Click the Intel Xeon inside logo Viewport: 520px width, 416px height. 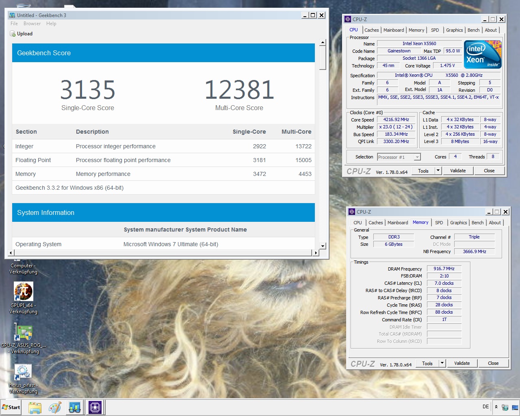tap(483, 54)
